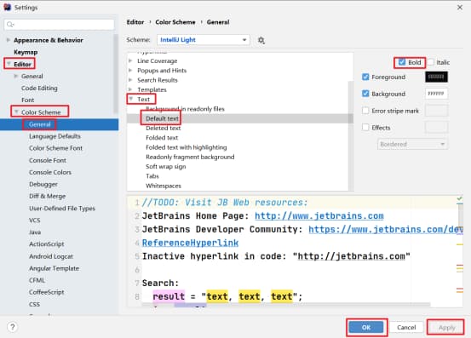Screen dimensions: 471x338
Task: Open Debugger color settings
Action: [x=43, y=184]
